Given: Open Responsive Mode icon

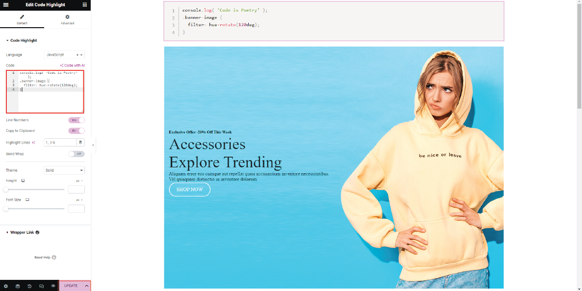Looking at the screenshot, I should pyautogui.click(x=41, y=286).
